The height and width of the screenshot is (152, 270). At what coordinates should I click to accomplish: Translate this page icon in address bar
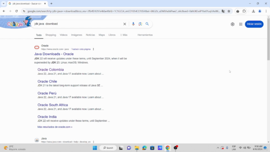(223, 11)
